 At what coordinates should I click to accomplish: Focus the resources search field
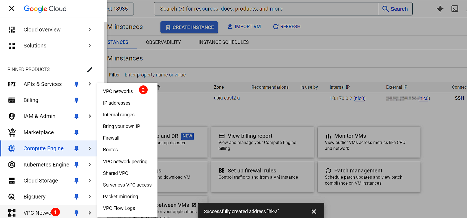pyautogui.click(x=266, y=9)
